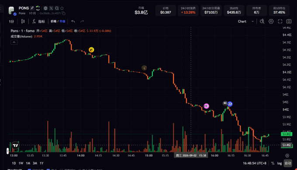Viewport: 297px width, 170px height.
Task: Switch chart to 价格 (price) mode
Action: pos(53,21)
